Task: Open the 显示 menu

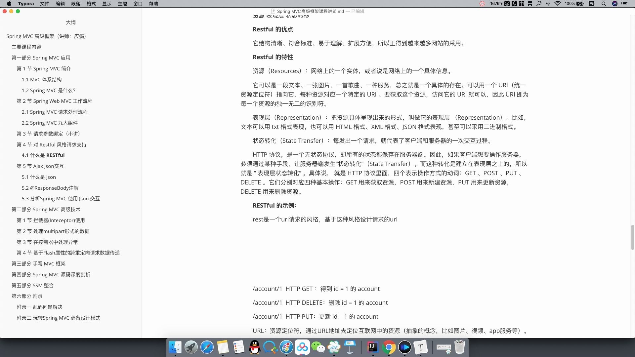Action: click(x=107, y=4)
